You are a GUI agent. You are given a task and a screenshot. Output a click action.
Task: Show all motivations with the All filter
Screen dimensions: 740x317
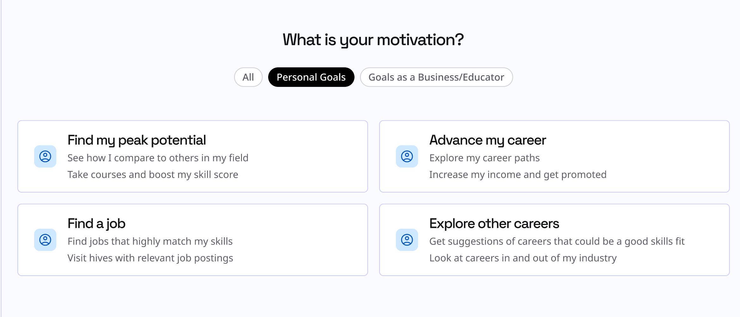248,77
